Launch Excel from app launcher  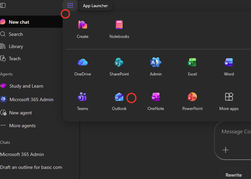point(192,67)
